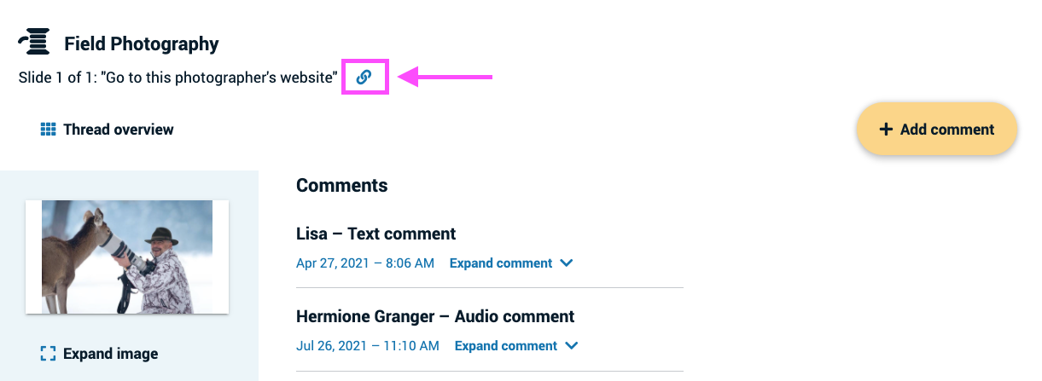The width and height of the screenshot is (1042, 381).
Task: Click the Apr 27, 2021 timestamp
Action: click(x=365, y=263)
